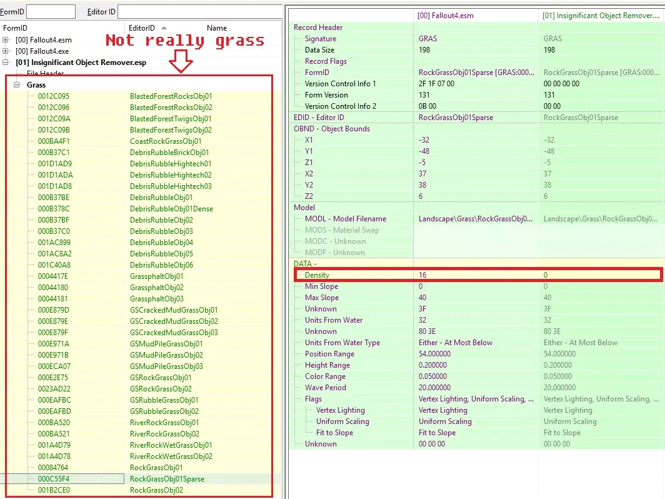Select the BlastedForestTwigsObj02 record
The height and width of the screenshot is (499, 665).
[x=171, y=130]
